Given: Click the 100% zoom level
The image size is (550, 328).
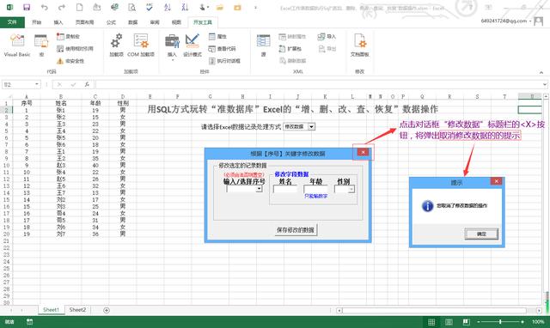Looking at the screenshot, I should (x=538, y=322).
